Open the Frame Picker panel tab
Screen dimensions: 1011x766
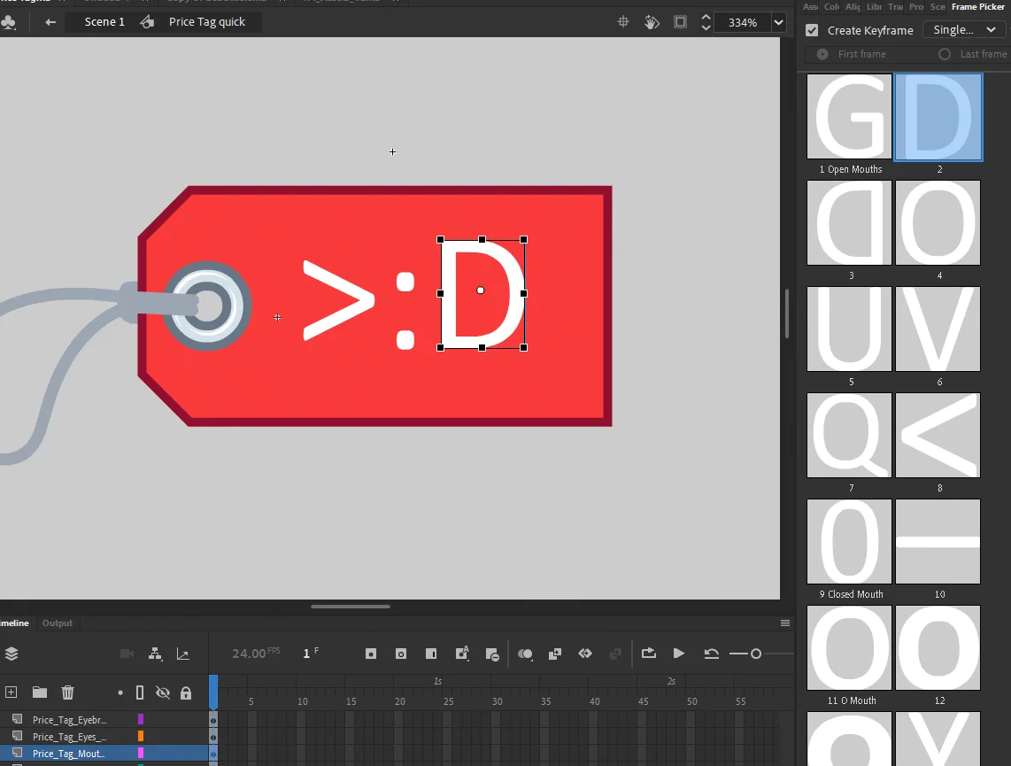pyautogui.click(x=978, y=6)
